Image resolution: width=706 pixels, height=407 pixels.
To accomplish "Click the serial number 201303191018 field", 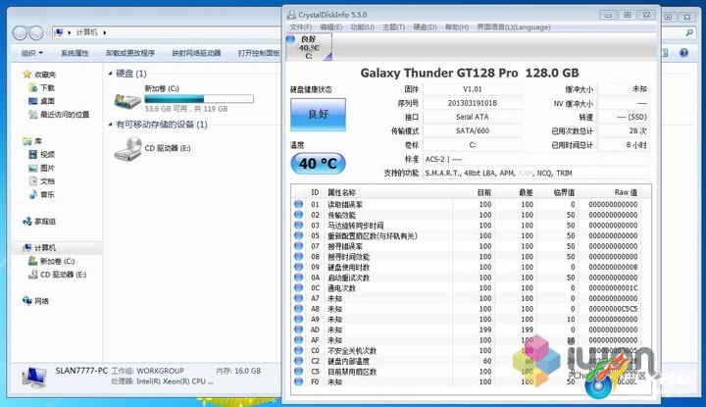I will click(472, 103).
